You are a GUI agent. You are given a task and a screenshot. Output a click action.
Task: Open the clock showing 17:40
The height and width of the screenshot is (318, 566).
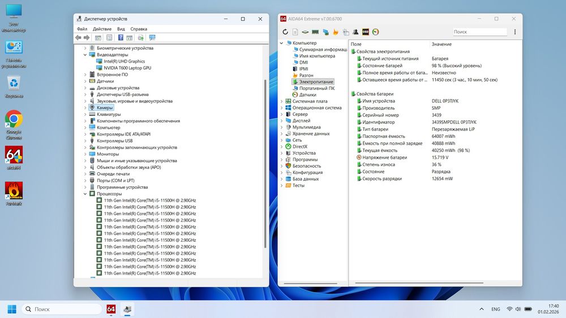click(x=548, y=309)
